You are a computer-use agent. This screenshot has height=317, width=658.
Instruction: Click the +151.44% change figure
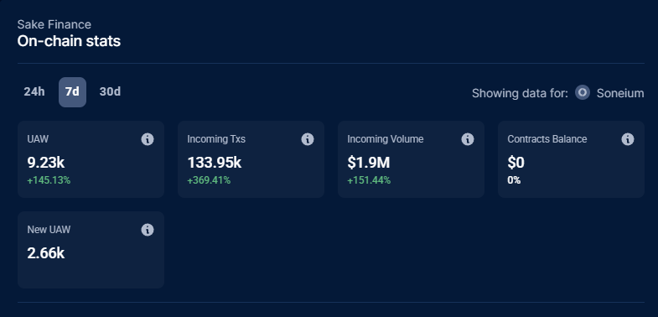tap(369, 180)
